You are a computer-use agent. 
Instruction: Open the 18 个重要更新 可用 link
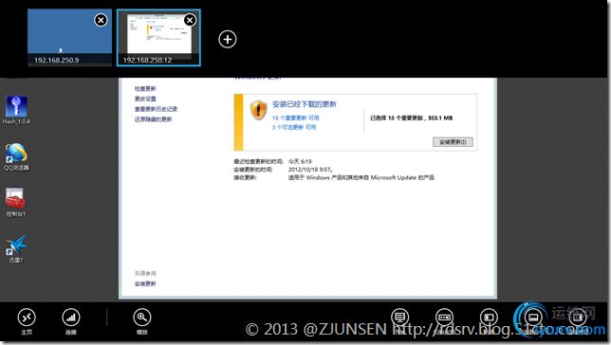[x=295, y=118]
